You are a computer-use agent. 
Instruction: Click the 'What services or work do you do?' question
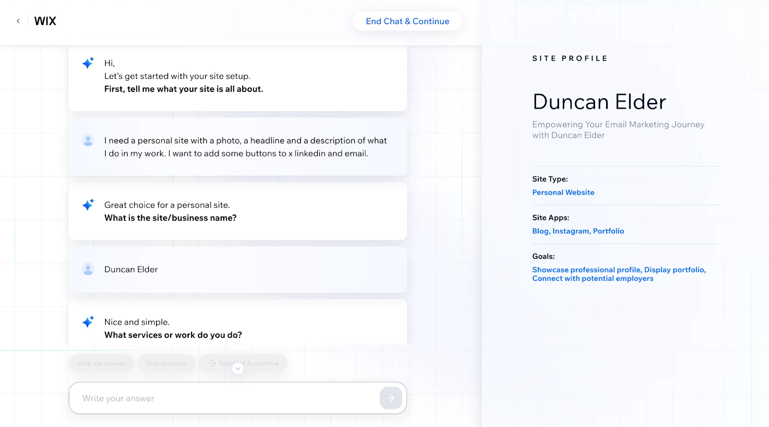[173, 335]
